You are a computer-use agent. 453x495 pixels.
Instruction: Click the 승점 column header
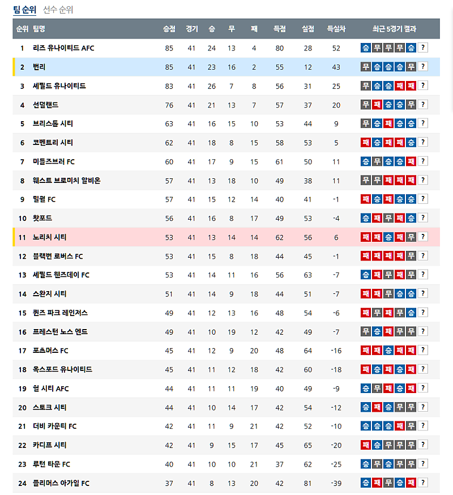point(169,29)
